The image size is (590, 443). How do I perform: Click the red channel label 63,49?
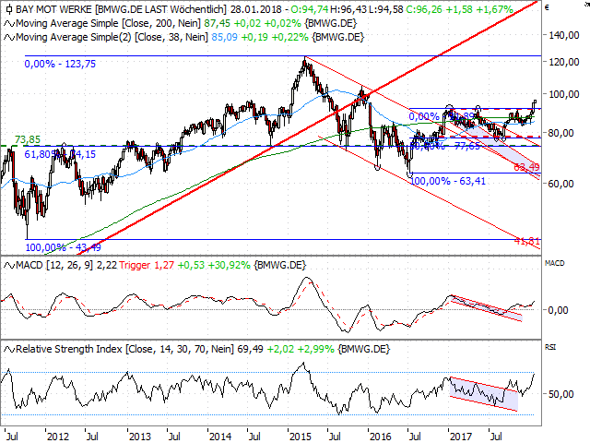(526, 167)
